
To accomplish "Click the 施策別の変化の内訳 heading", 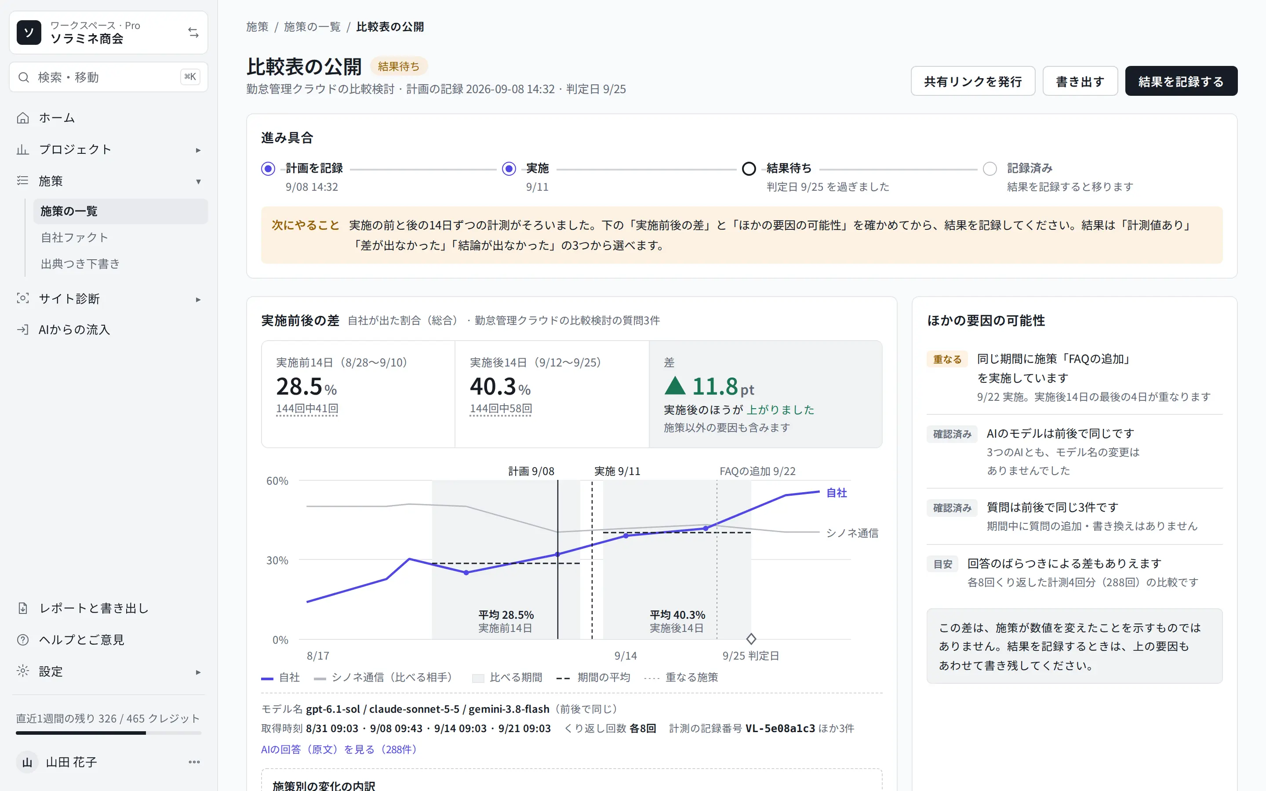I will pyautogui.click(x=324, y=785).
